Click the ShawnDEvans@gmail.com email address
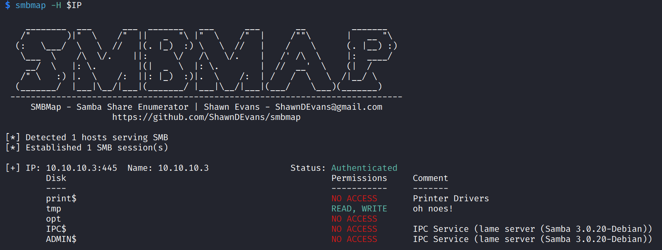The width and height of the screenshot is (662, 250). click(329, 107)
